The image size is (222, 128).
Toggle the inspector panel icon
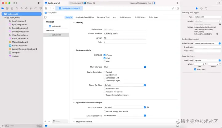click(x=218, y=3)
